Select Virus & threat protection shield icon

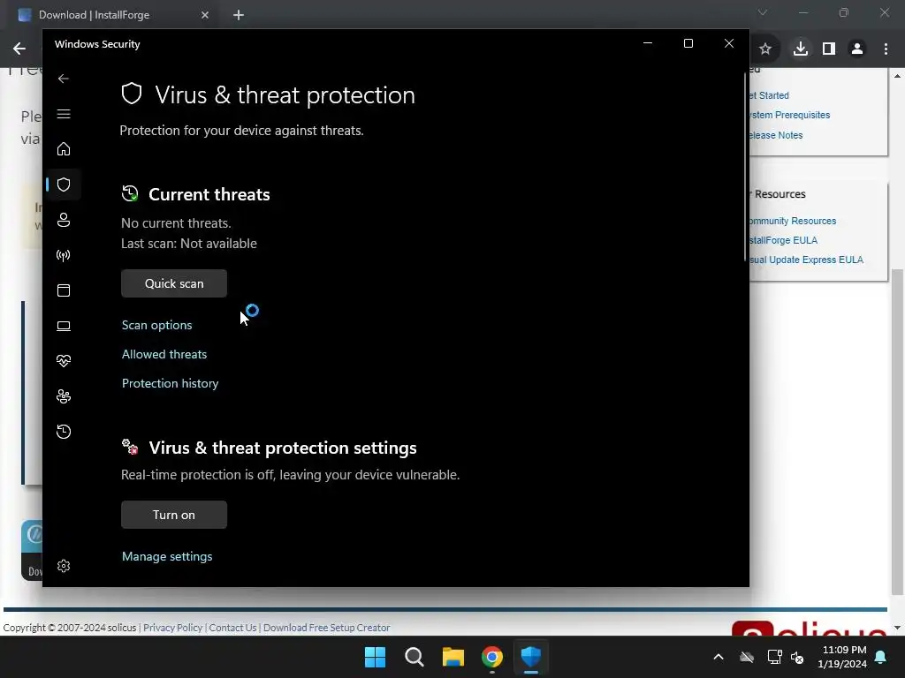point(64,185)
